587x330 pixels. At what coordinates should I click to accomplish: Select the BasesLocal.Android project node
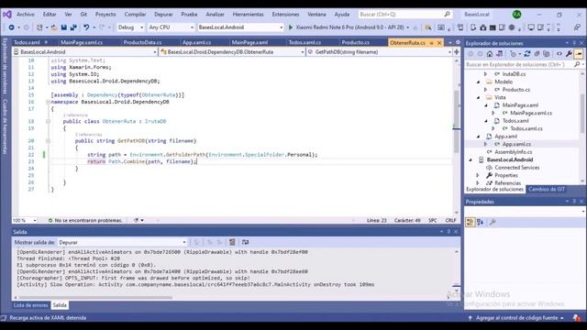(510, 159)
